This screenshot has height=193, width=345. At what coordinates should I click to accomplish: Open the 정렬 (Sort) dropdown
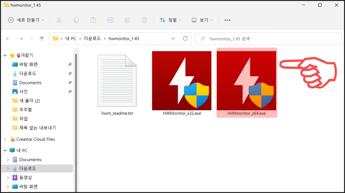click(x=170, y=20)
